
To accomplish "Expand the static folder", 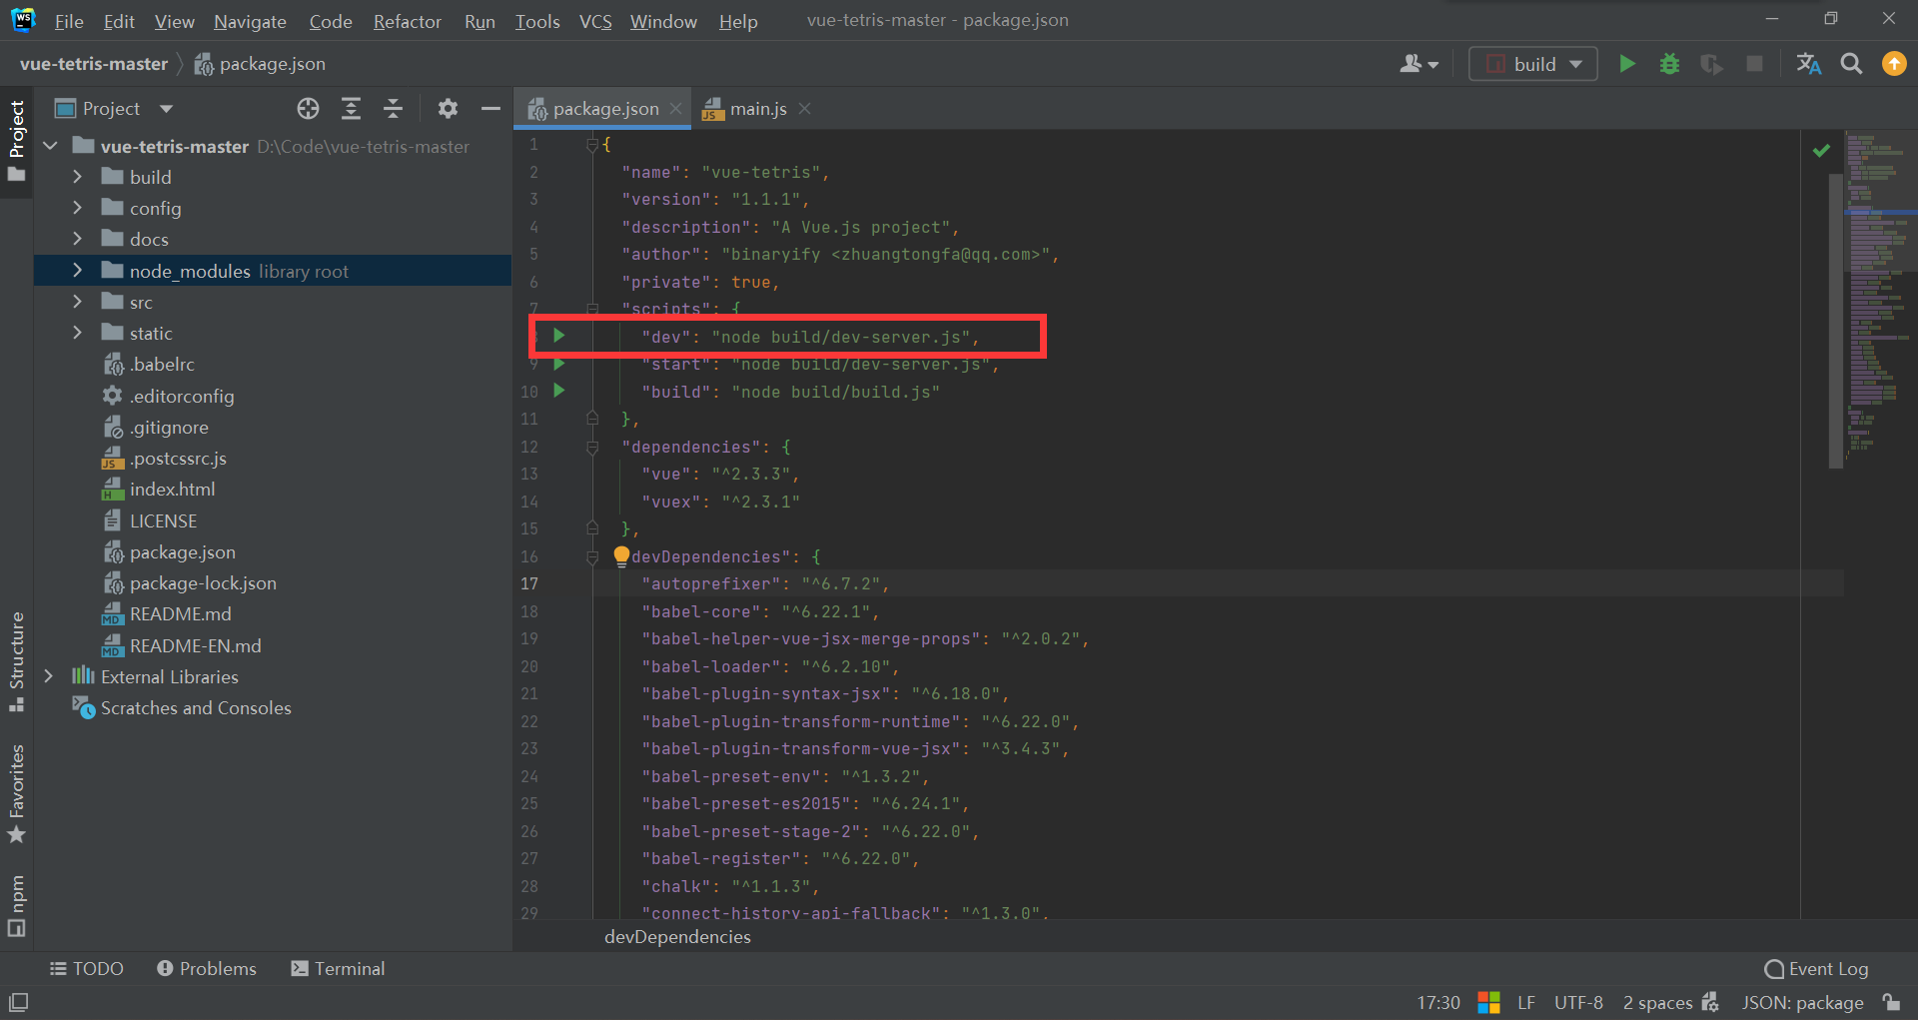I will click(x=77, y=333).
